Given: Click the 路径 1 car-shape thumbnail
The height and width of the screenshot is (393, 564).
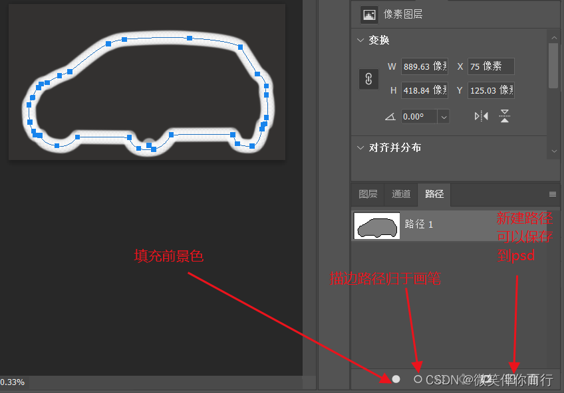Looking at the screenshot, I should pyautogui.click(x=376, y=226).
